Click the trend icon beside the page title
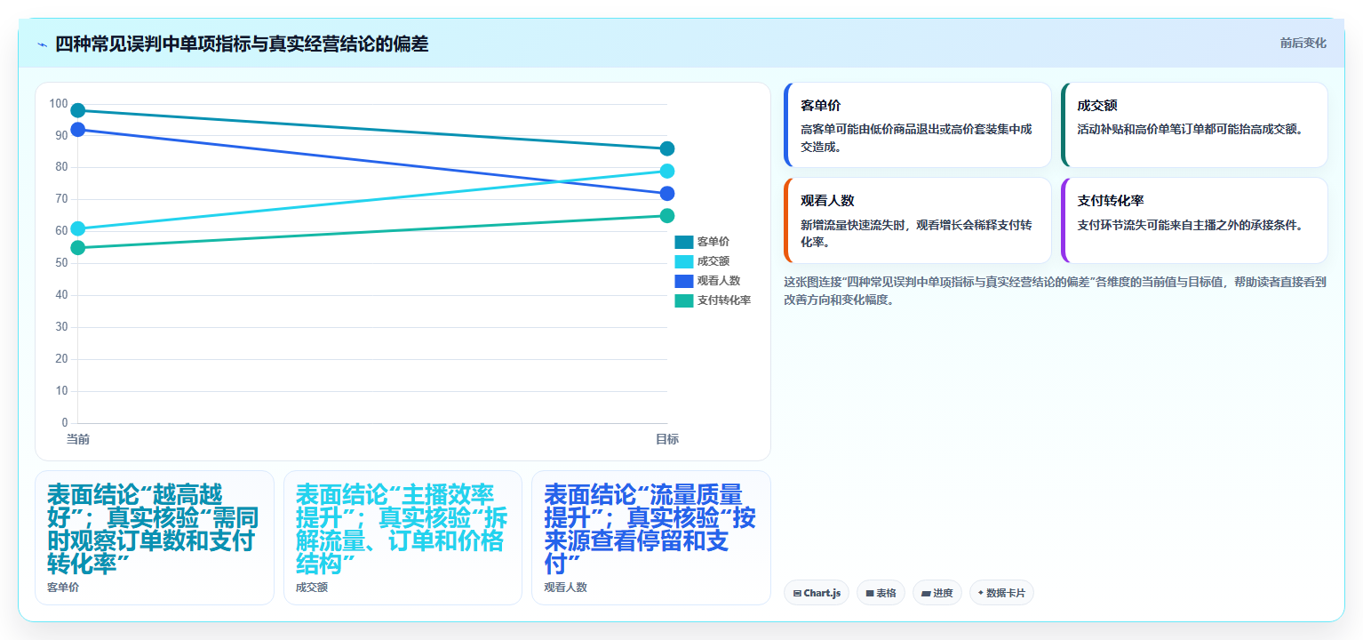Screen dimensions: 1363x640 pyautogui.click(x=42, y=44)
